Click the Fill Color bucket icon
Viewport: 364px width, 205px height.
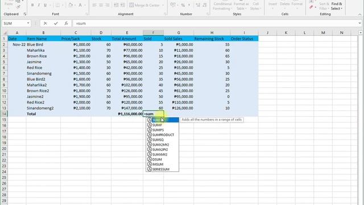tap(71, 5)
